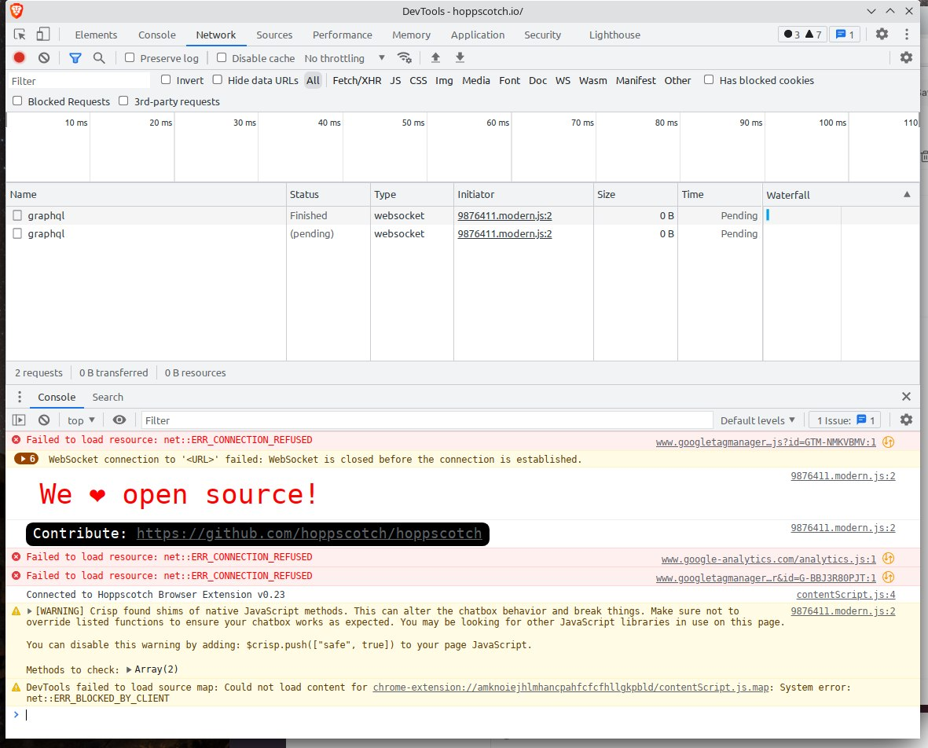Viewport: 928px width, 748px height.
Task: Open DevTools three-dot customize menu
Action: pyautogui.click(x=907, y=35)
